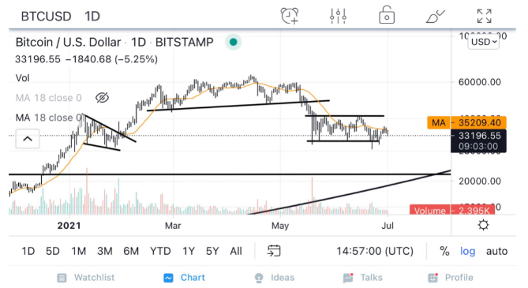Select the drawing brush tool icon
This screenshot has width=528, height=288.
pos(436,16)
